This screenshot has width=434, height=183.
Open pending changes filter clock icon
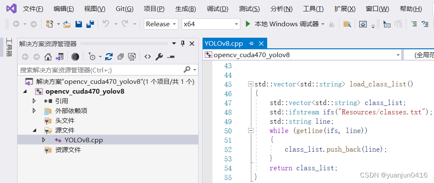pyautogui.click(x=92, y=57)
